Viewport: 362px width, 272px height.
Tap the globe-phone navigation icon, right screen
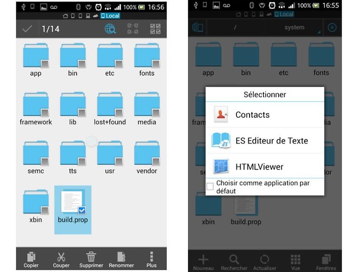(x=198, y=27)
